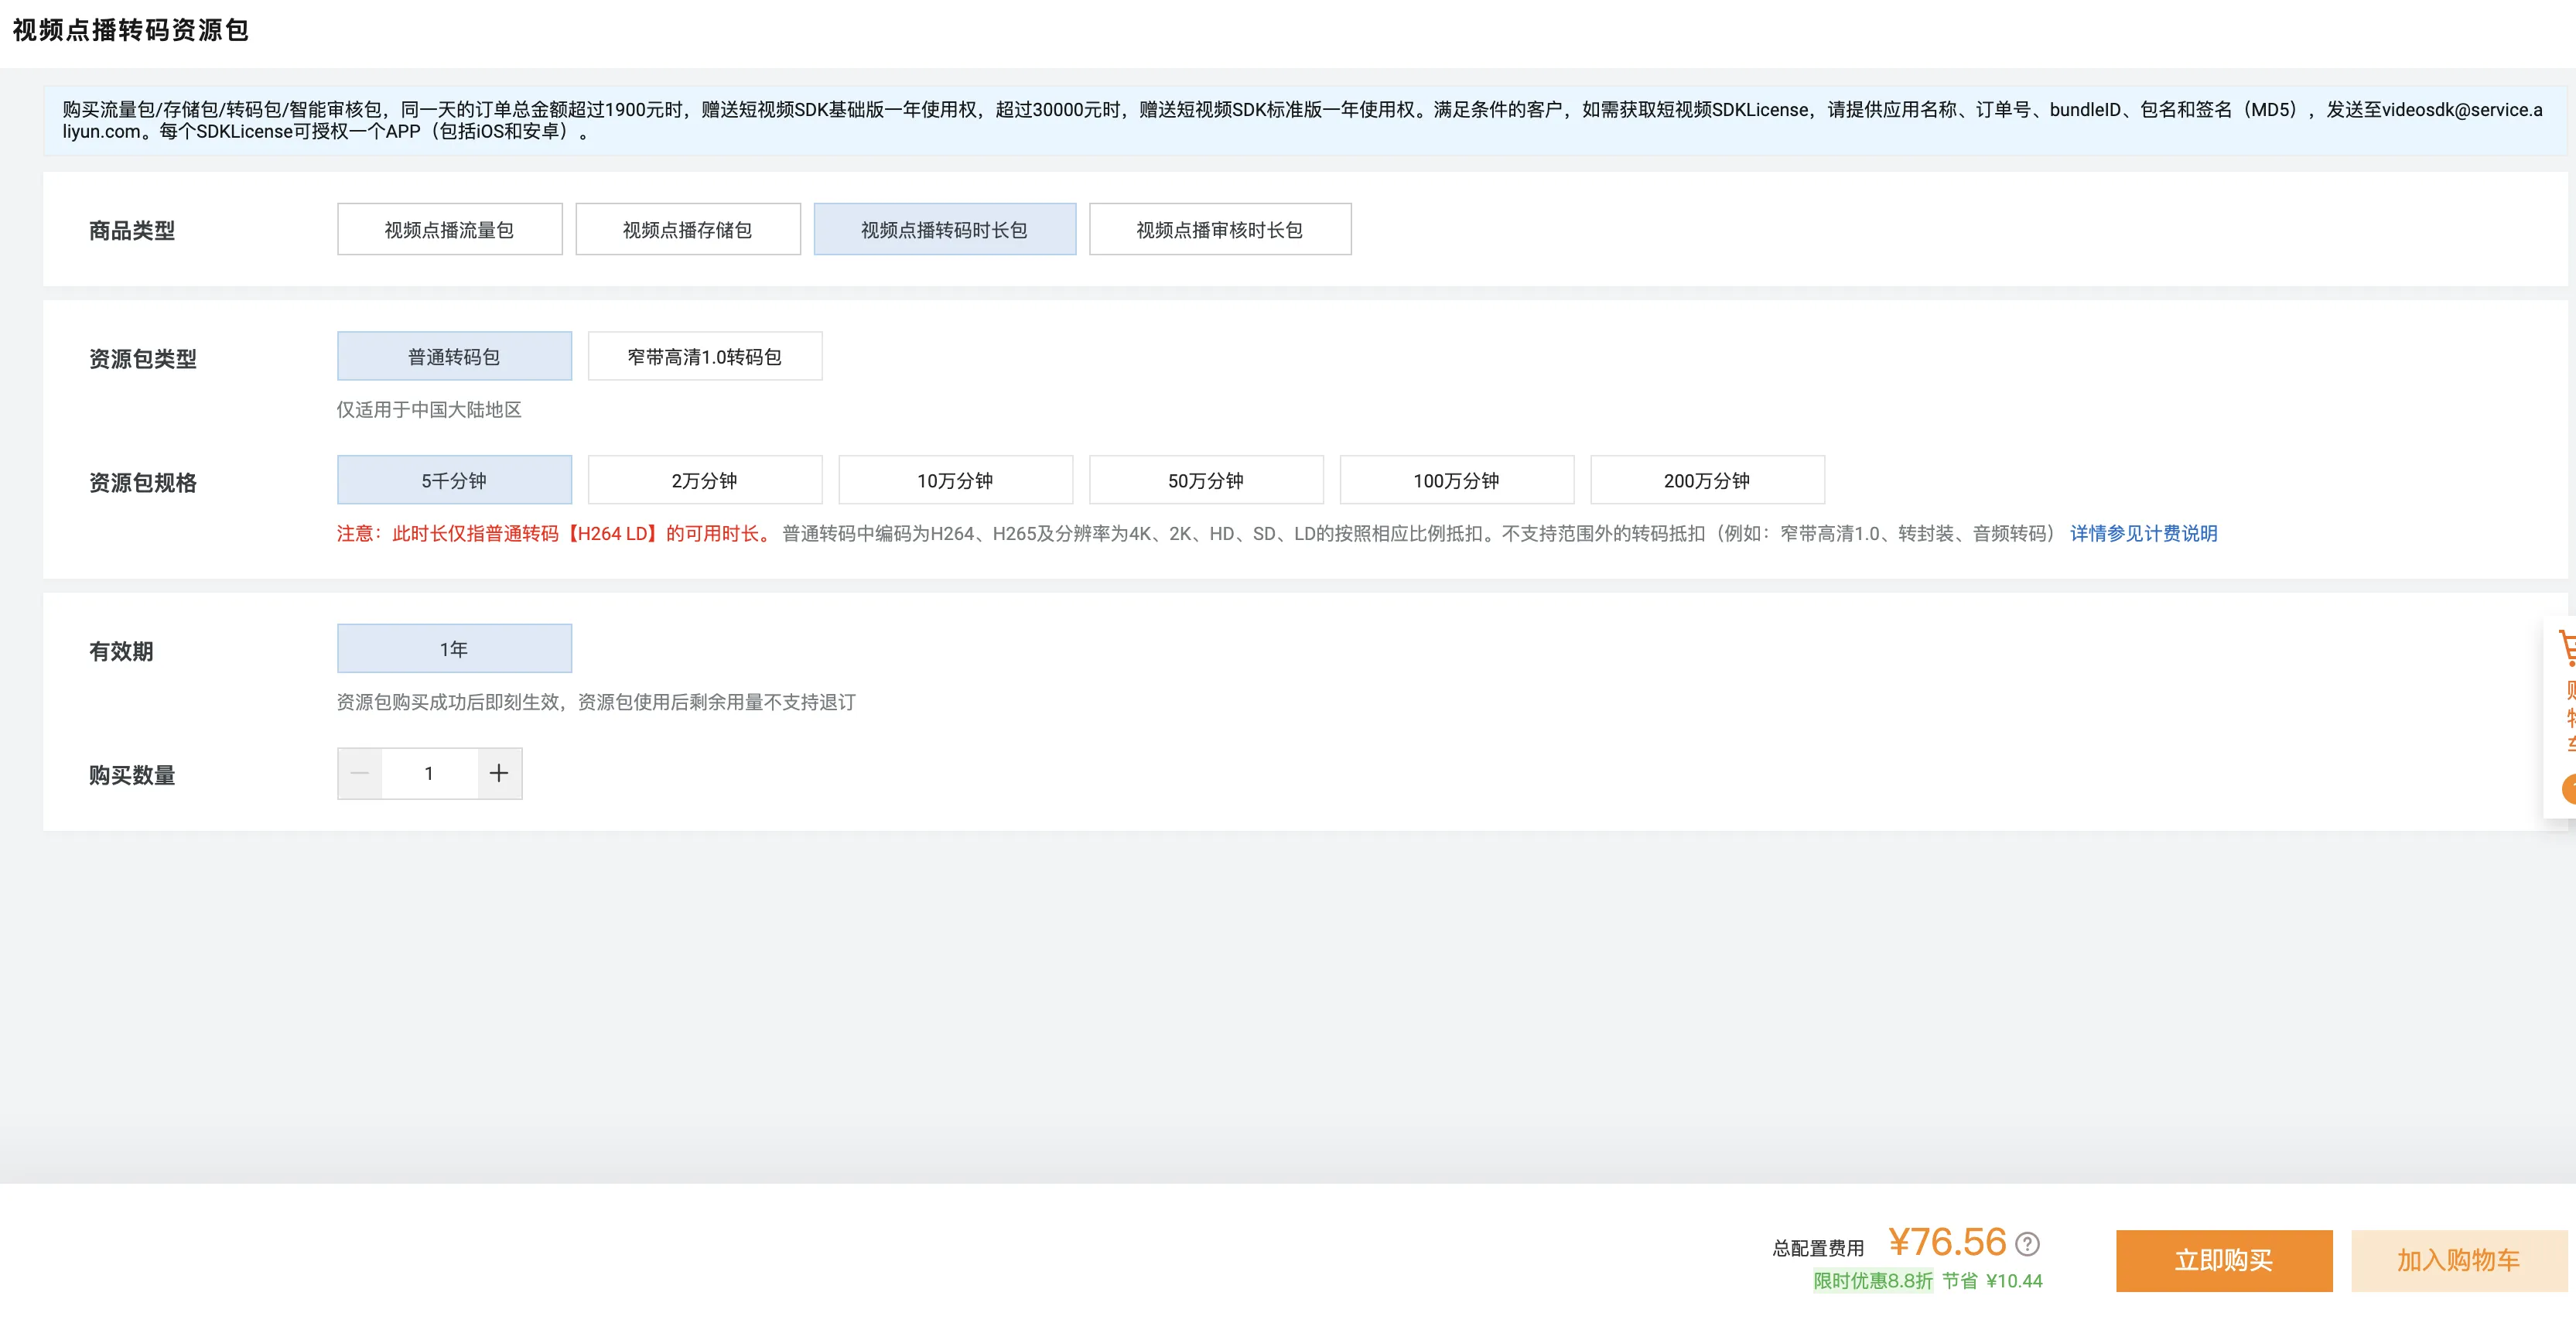Click the 节省 ¥10.44 savings text
This screenshot has height=1323, width=2576.
pos(1992,1280)
